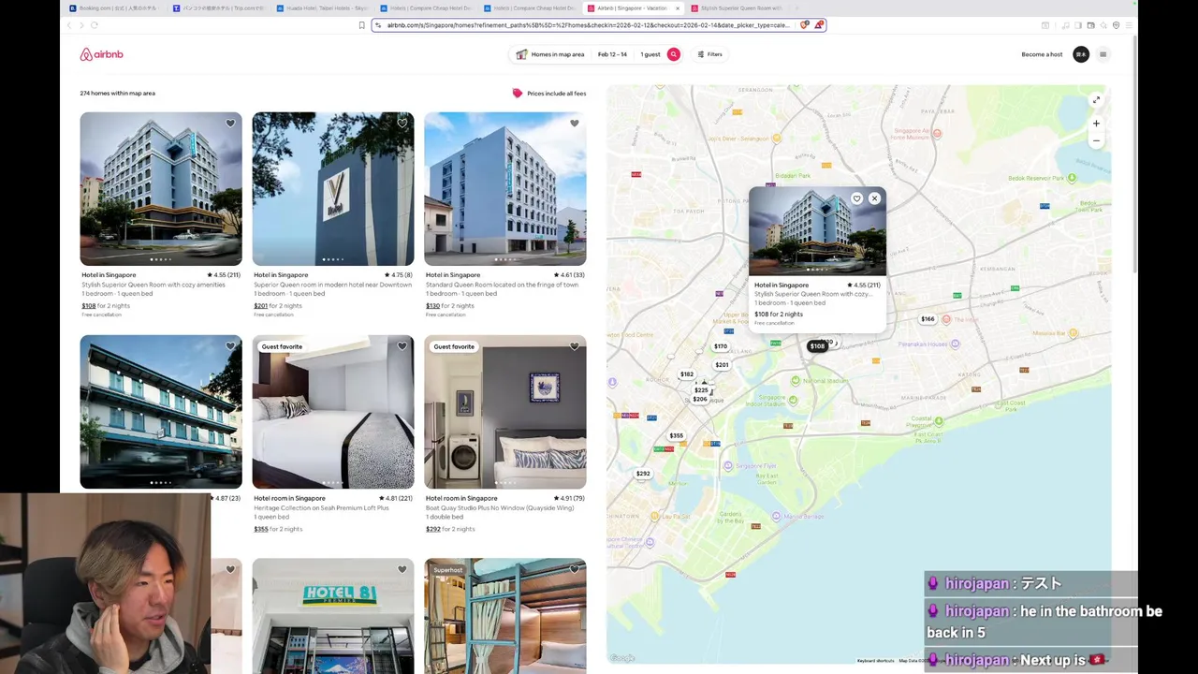The height and width of the screenshot is (674, 1198).
Task: Click the red search magnifier button
Action: [x=673, y=54]
